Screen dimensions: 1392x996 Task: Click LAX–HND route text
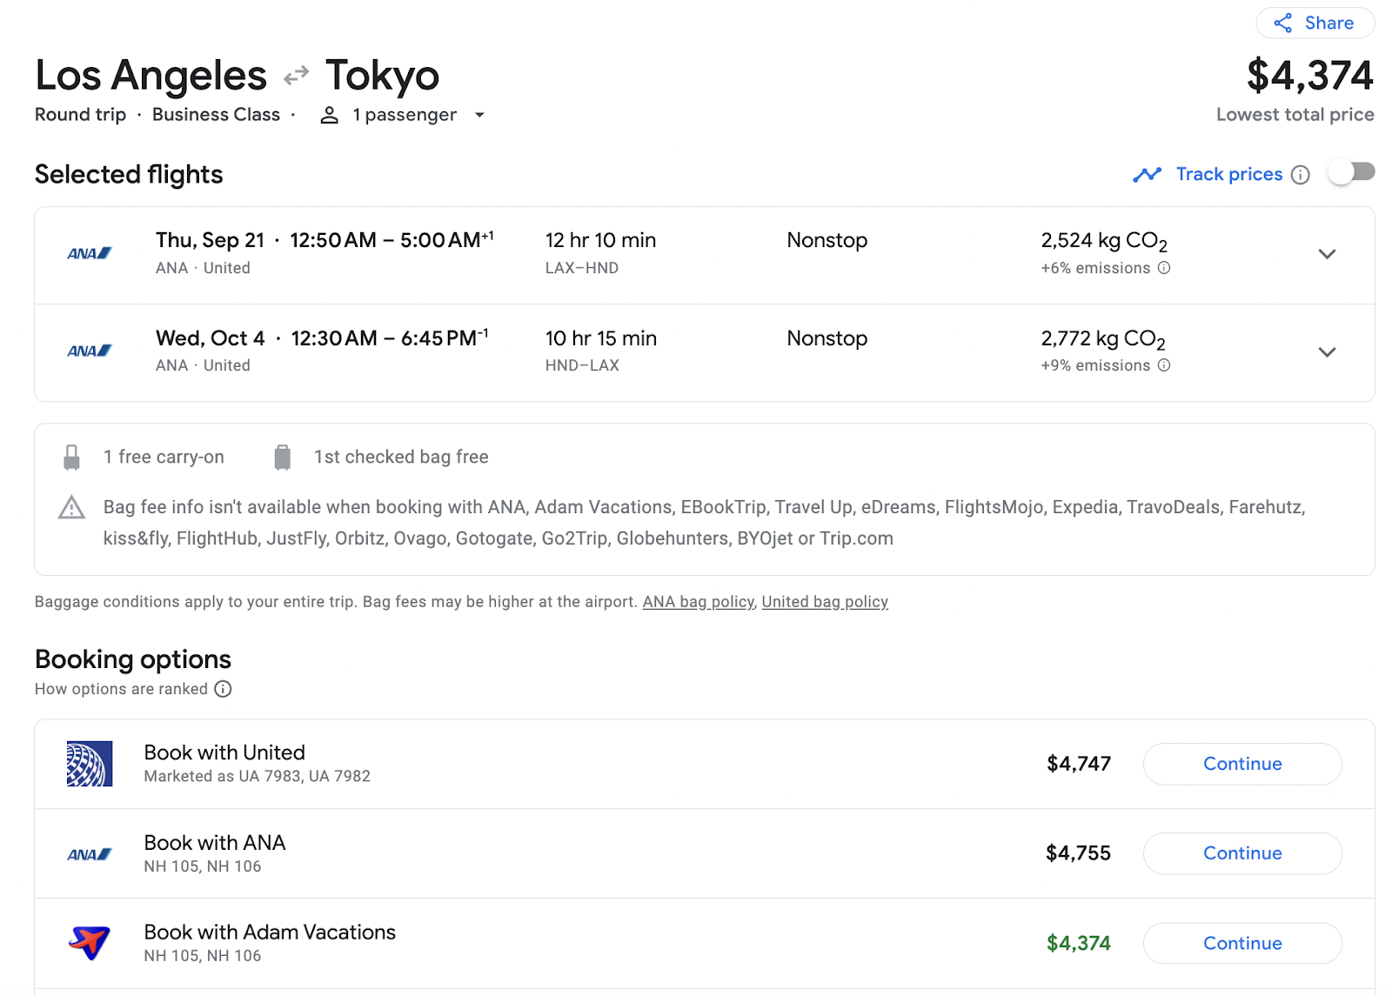pyautogui.click(x=582, y=268)
